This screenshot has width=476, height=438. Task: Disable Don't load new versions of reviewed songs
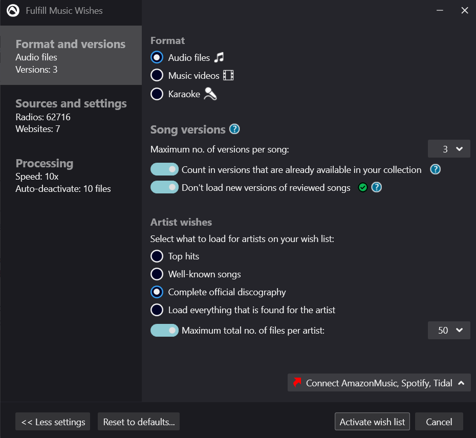(x=164, y=187)
